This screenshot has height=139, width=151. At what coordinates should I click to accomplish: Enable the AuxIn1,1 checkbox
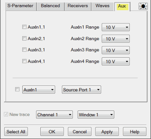tap(24, 27)
